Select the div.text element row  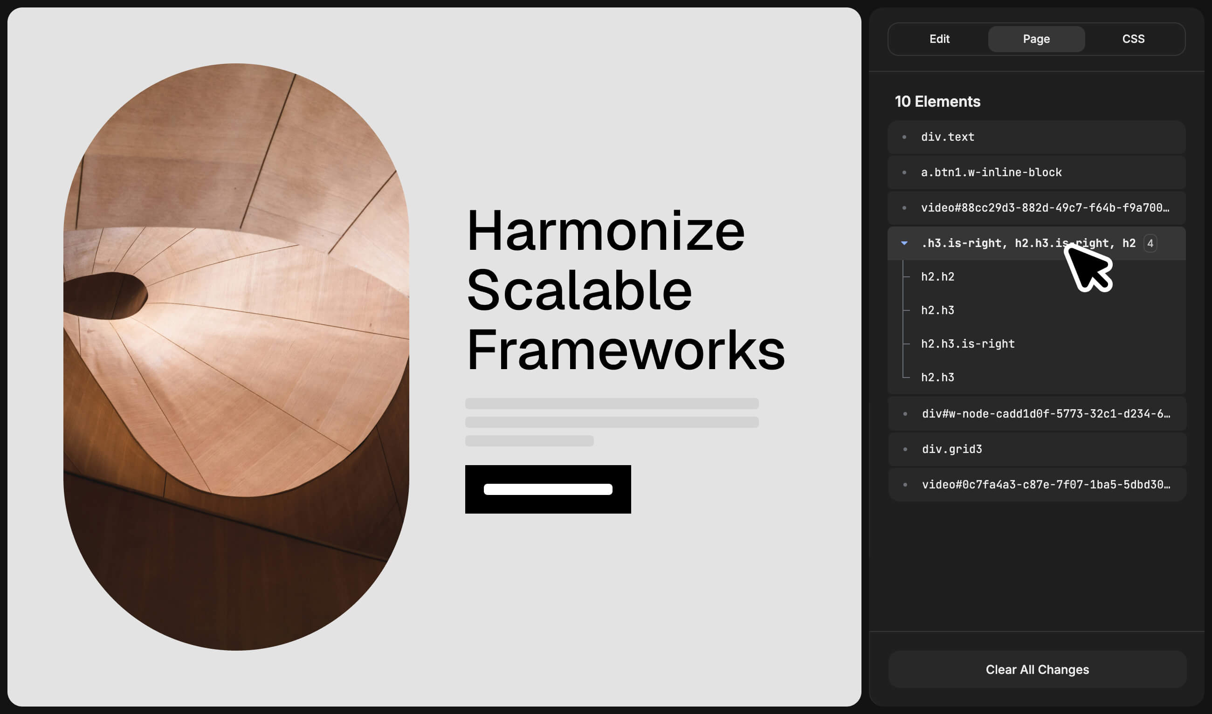click(x=1036, y=137)
